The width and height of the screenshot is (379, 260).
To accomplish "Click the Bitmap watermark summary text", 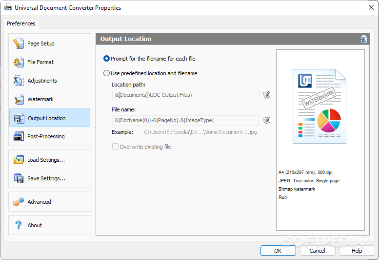I will [297, 189].
